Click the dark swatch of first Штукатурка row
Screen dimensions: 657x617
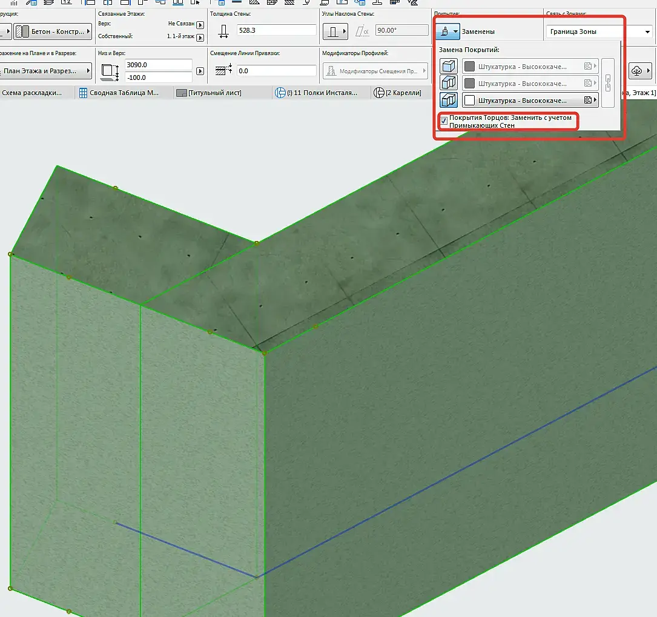click(470, 66)
